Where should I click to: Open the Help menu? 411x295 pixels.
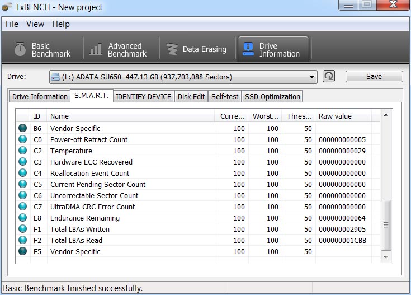[x=61, y=24]
